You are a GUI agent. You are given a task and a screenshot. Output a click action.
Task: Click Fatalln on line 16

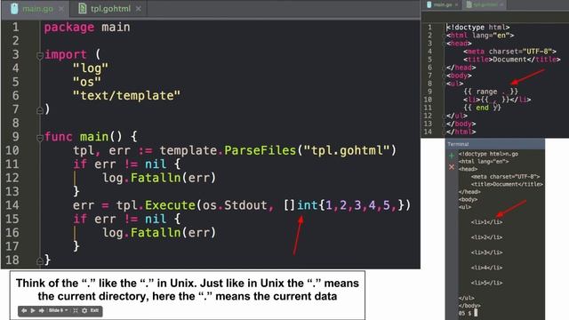pos(156,233)
